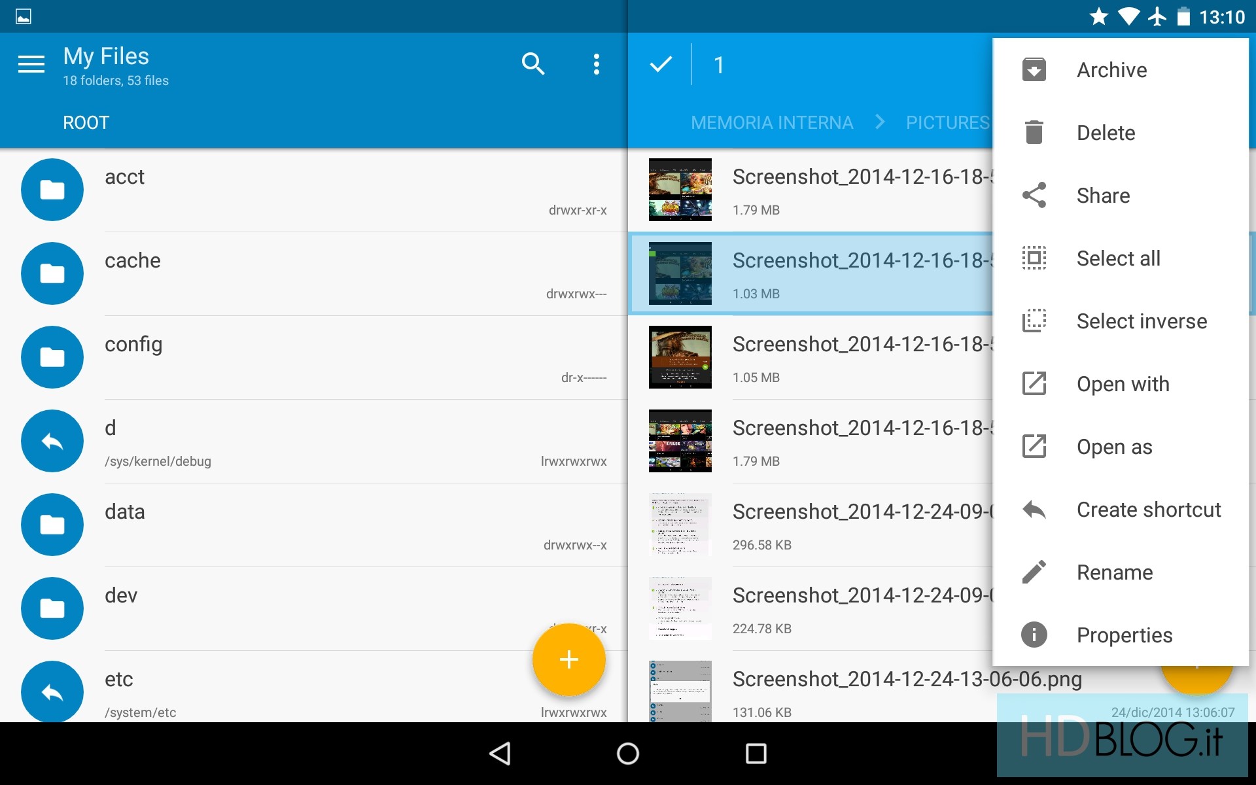Tap Create shortcut for selected file

pyautogui.click(x=1148, y=510)
